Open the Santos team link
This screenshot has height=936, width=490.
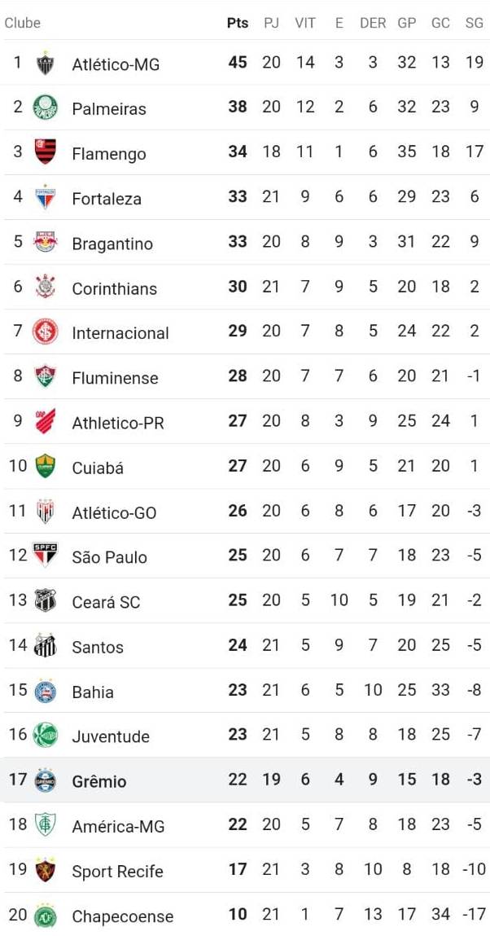tap(98, 647)
